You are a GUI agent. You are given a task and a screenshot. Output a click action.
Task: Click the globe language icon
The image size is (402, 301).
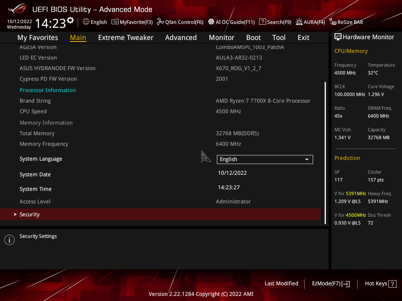[86, 22]
